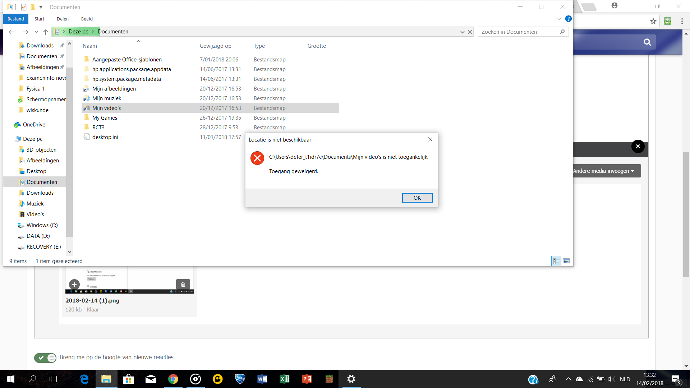Expand the ribbon with the chevron arrow
The height and width of the screenshot is (388, 690).
(559, 19)
